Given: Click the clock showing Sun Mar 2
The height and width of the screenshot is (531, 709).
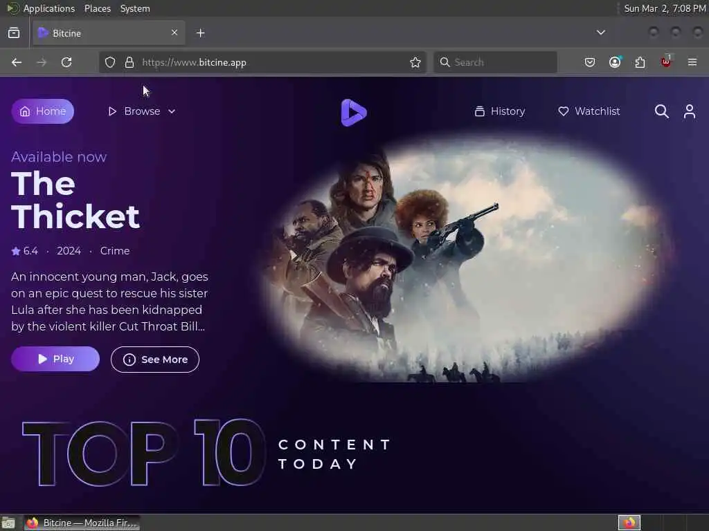Looking at the screenshot, I should [x=665, y=8].
